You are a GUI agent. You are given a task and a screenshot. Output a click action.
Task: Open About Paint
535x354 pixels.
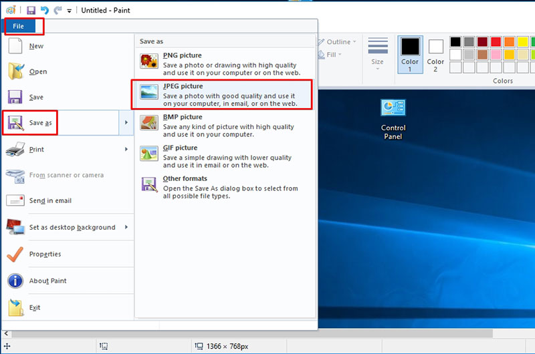pos(68,281)
